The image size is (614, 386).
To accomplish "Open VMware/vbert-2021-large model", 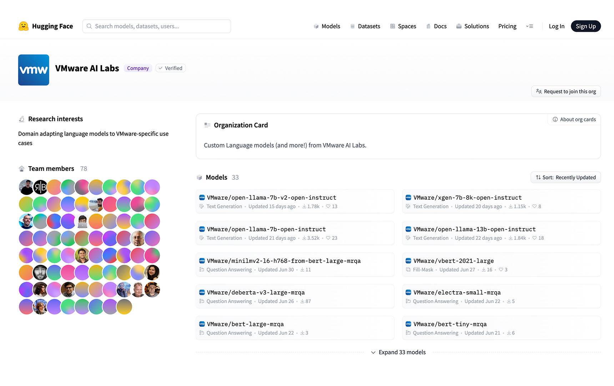I will (502, 265).
